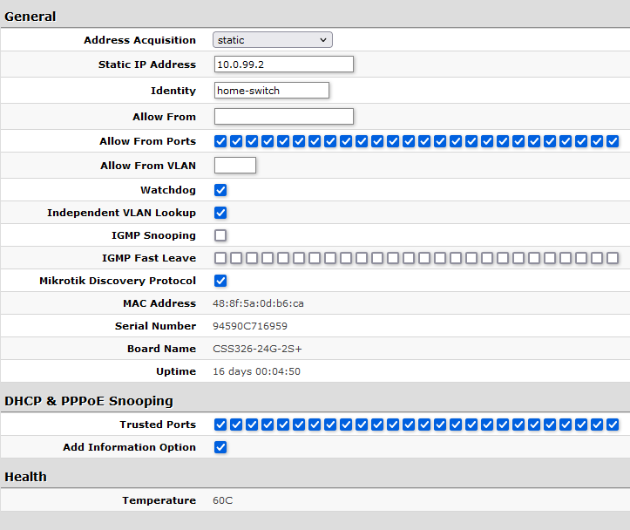Click the Temperature label

159,500
